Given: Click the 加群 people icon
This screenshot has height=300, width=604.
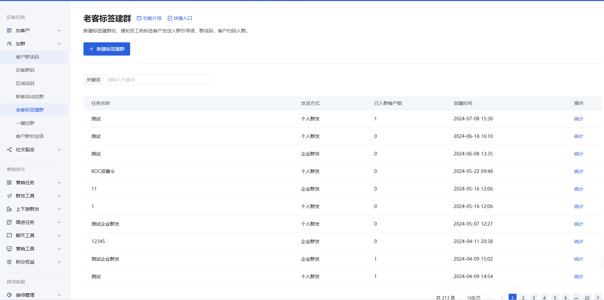Looking at the screenshot, I should click(x=9, y=44).
